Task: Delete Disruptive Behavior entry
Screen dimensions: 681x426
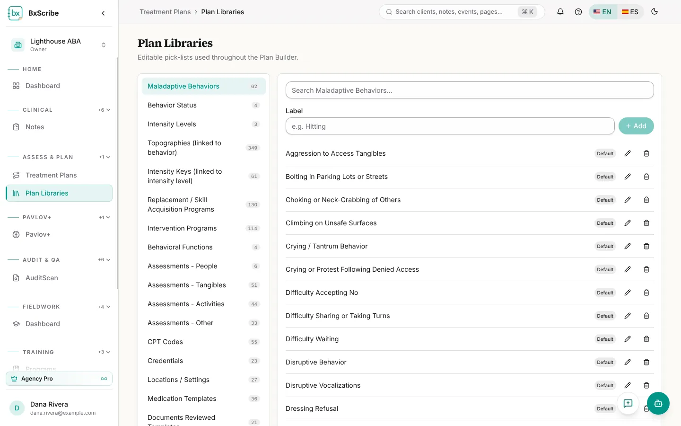Action: point(646,362)
